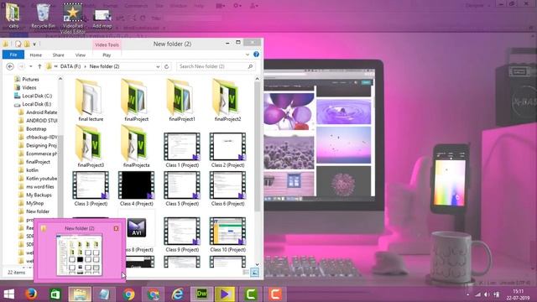This screenshot has width=537, height=302.
Task: Expand the ribbon with the chevron
Action: coord(248,55)
